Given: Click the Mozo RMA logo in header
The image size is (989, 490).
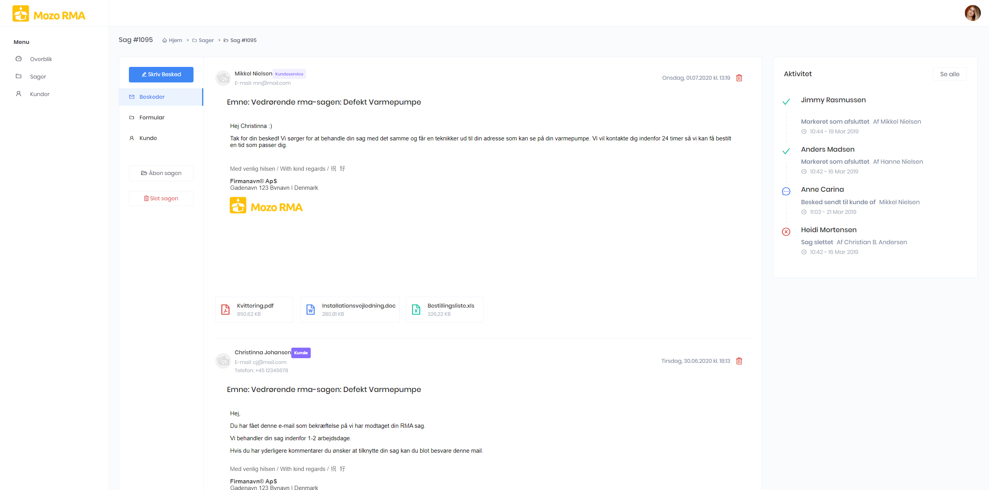Looking at the screenshot, I should click(x=49, y=14).
